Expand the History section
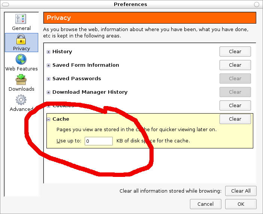The image size is (263, 214). point(48,52)
